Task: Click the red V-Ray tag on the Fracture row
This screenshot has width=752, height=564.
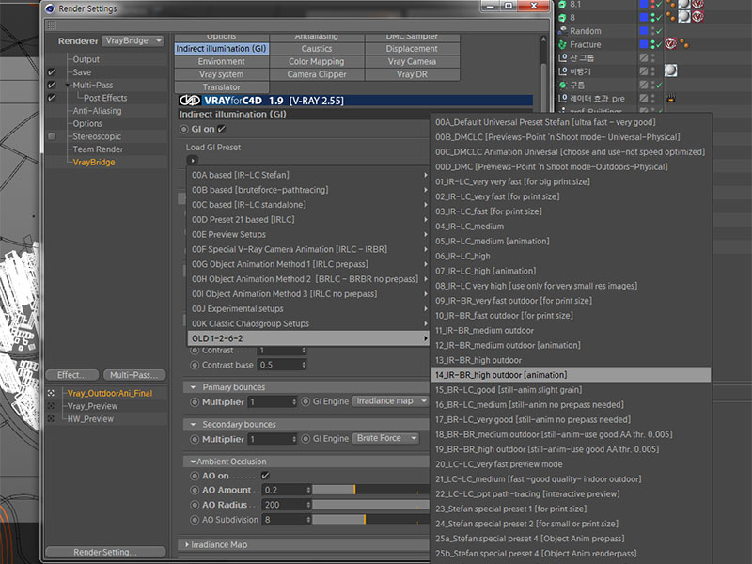Action: pos(670,44)
